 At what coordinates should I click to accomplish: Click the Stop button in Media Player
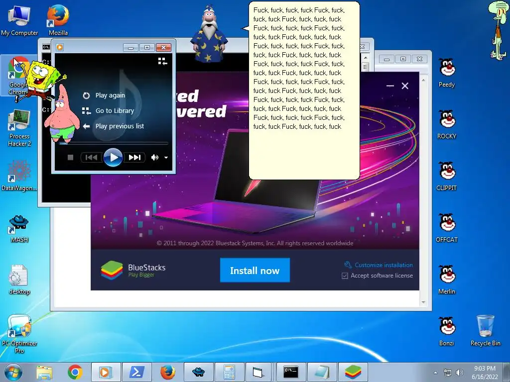[70, 158]
